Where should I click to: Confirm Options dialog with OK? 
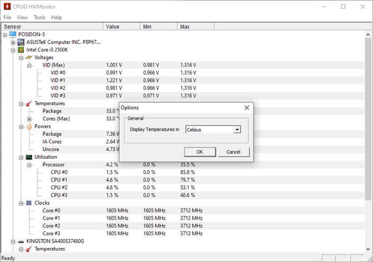200,152
